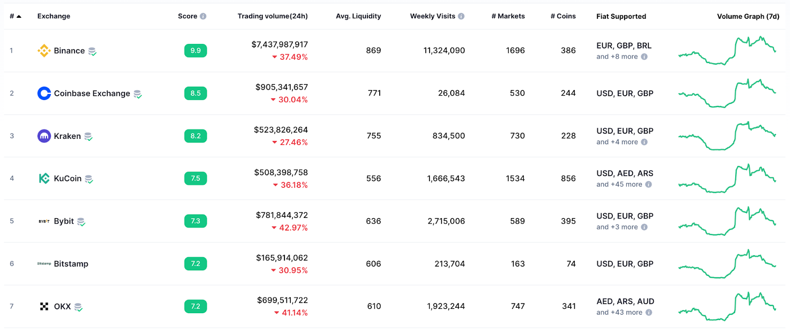The width and height of the screenshot is (790, 329).
Task: Open the Bybit exchange link
Action: click(64, 221)
